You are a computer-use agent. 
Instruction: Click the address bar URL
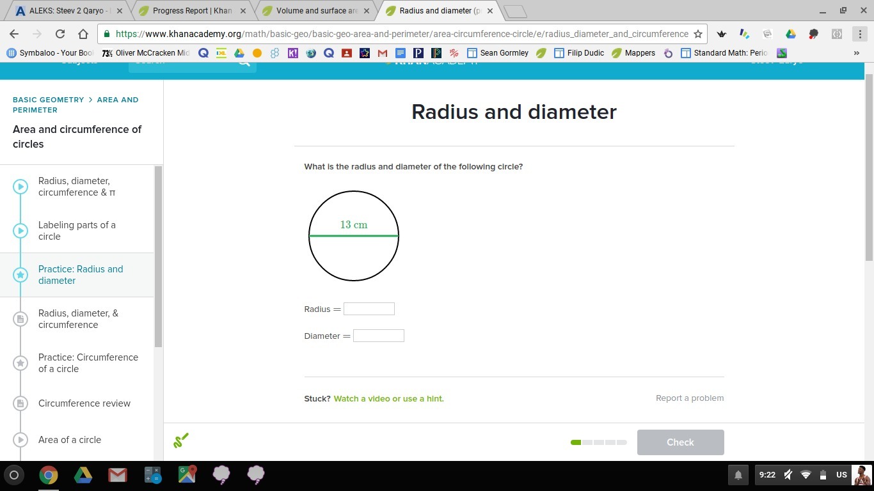pyautogui.click(x=402, y=34)
